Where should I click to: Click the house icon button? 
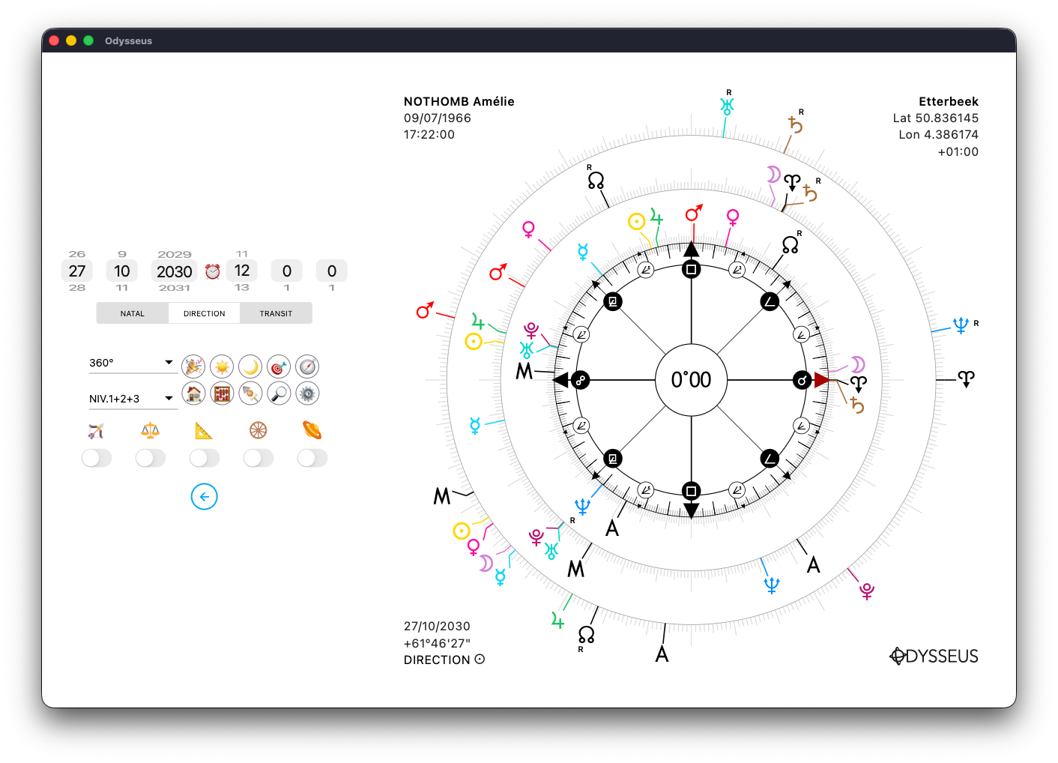coord(193,393)
